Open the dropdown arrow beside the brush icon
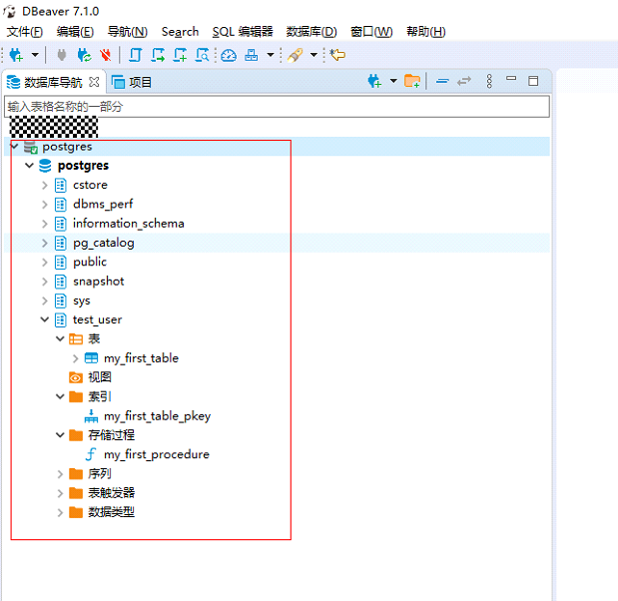 313,55
